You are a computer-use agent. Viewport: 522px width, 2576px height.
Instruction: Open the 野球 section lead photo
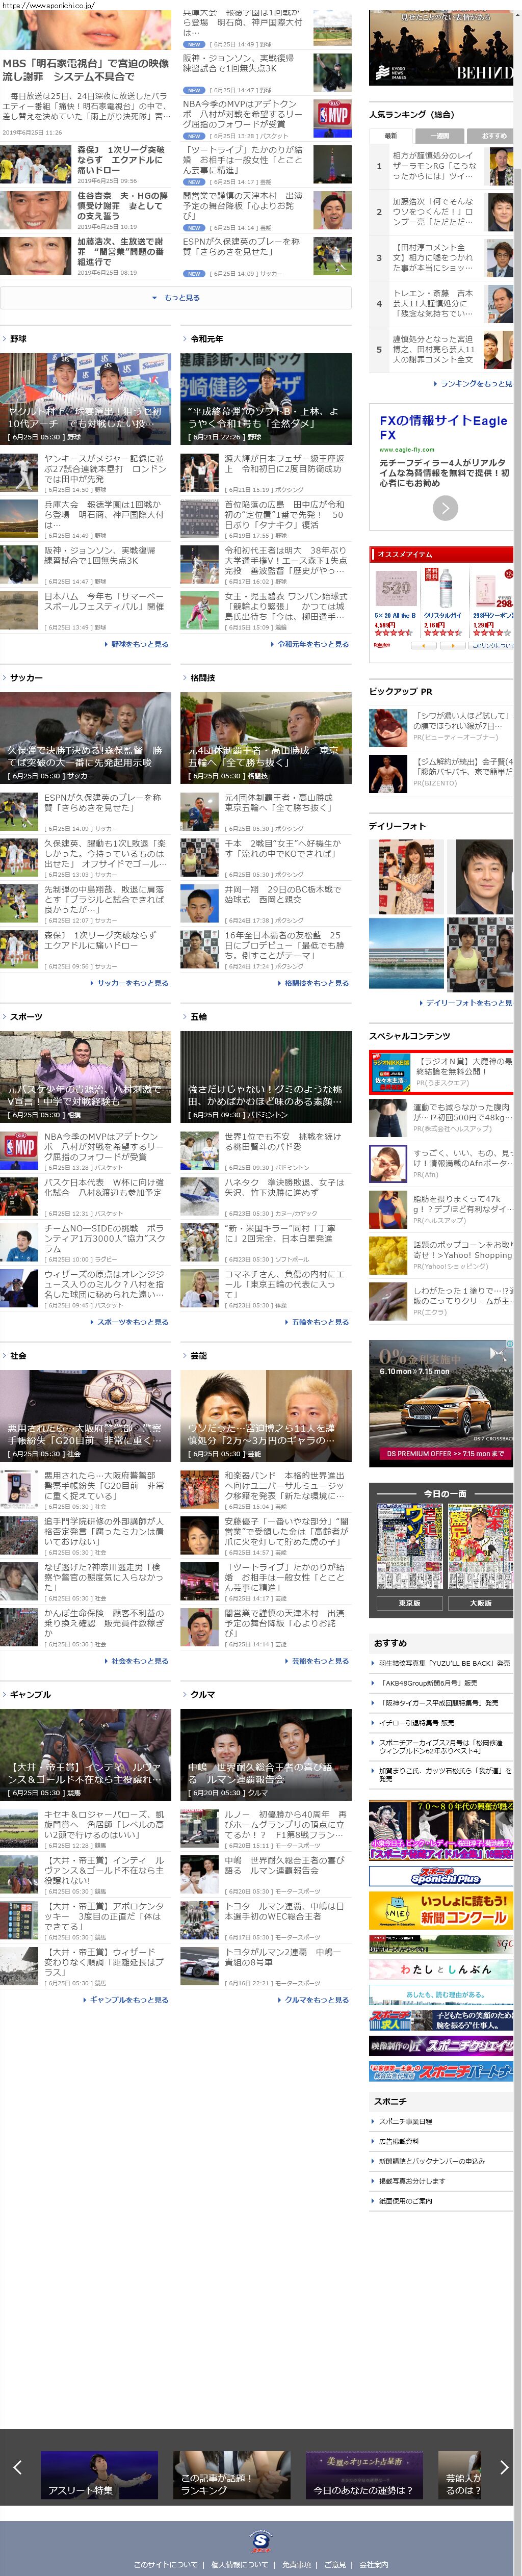pos(85,399)
